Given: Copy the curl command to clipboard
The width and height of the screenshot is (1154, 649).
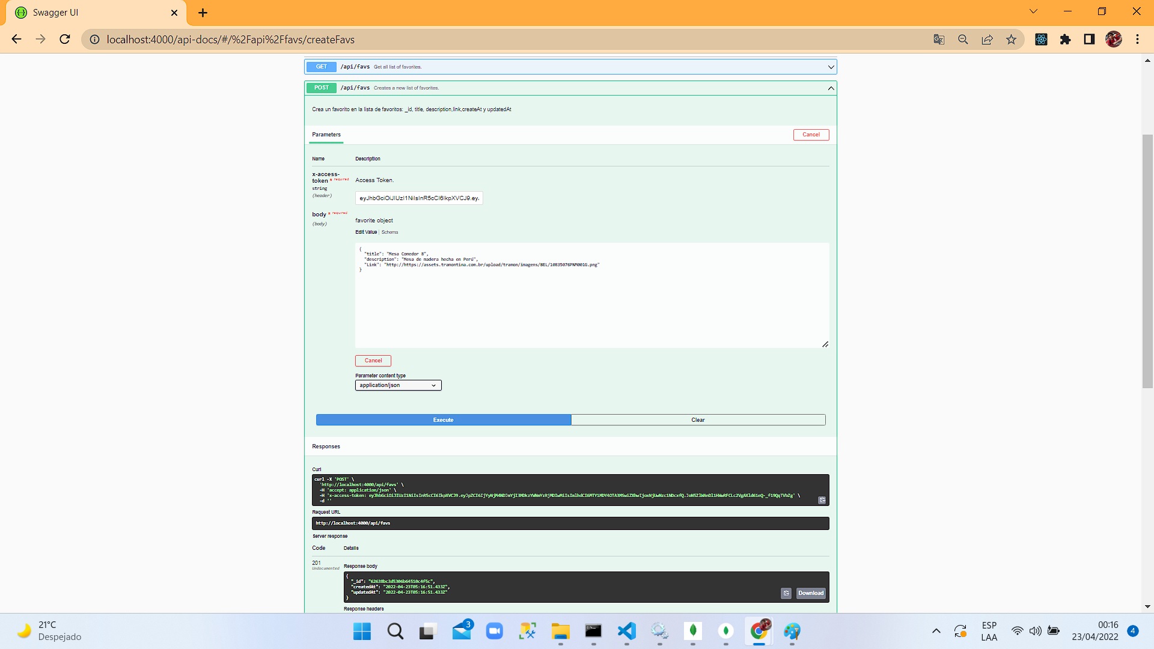Looking at the screenshot, I should [x=822, y=500].
